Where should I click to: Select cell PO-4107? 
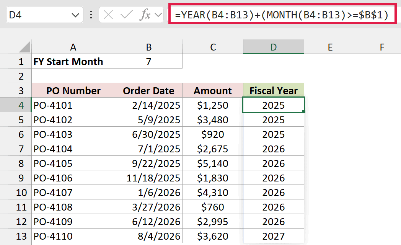[73, 192]
